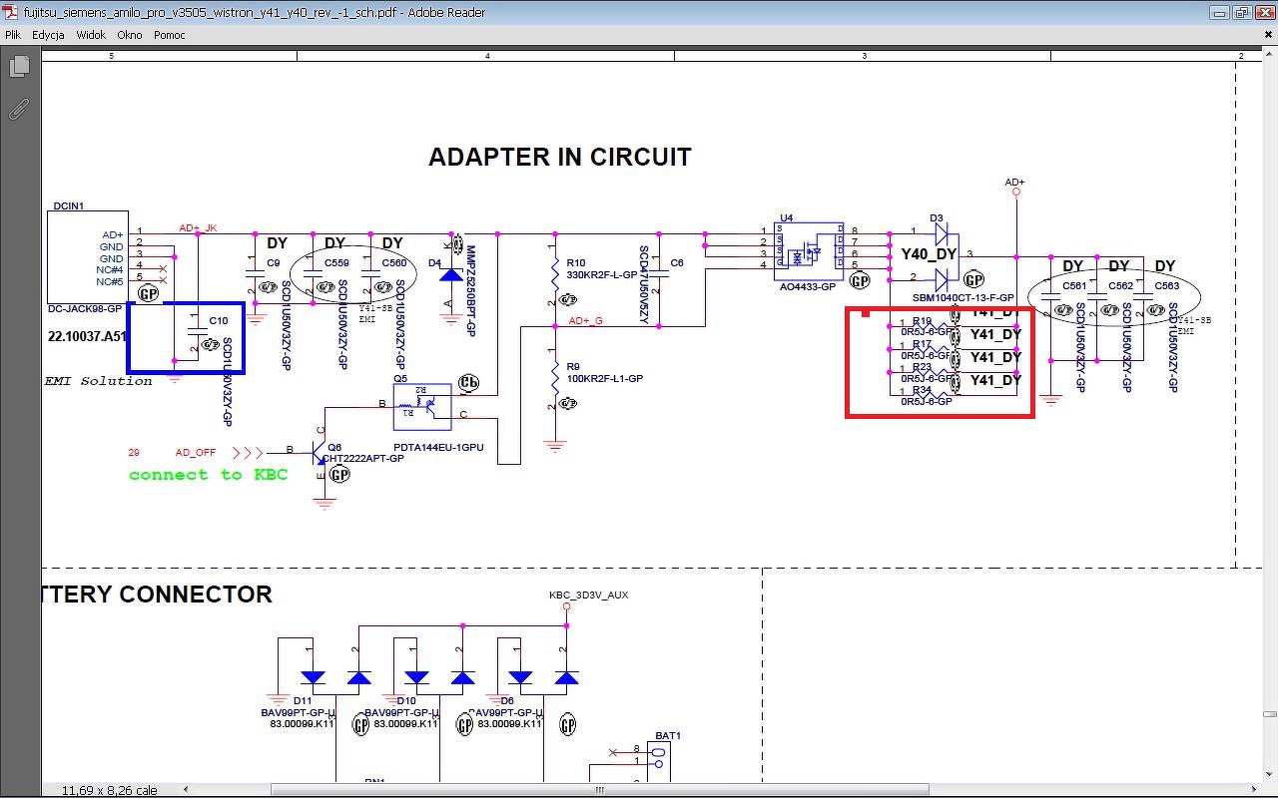Screen dimensions: 1278x798
Task: Click the 'Q5' designator
Action: pyautogui.click(x=400, y=379)
